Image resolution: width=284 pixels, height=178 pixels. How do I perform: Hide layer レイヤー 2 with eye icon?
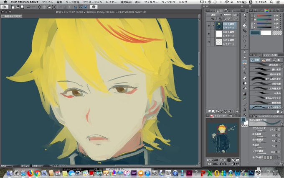point(209,34)
